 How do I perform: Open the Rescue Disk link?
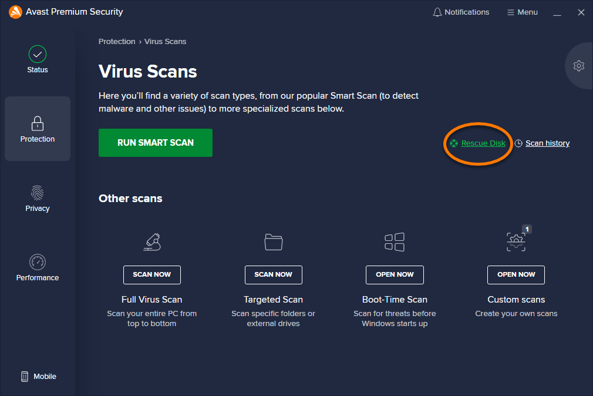pyautogui.click(x=483, y=143)
